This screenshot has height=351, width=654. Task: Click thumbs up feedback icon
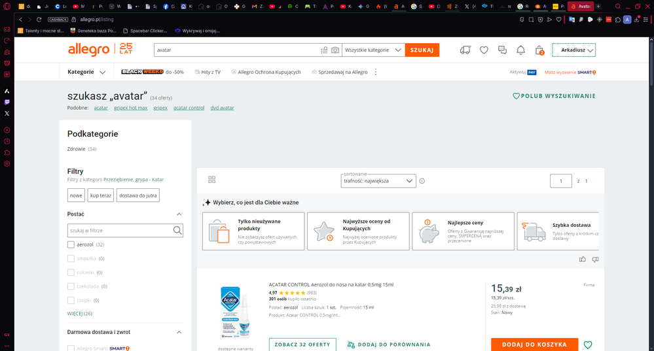[583, 259]
